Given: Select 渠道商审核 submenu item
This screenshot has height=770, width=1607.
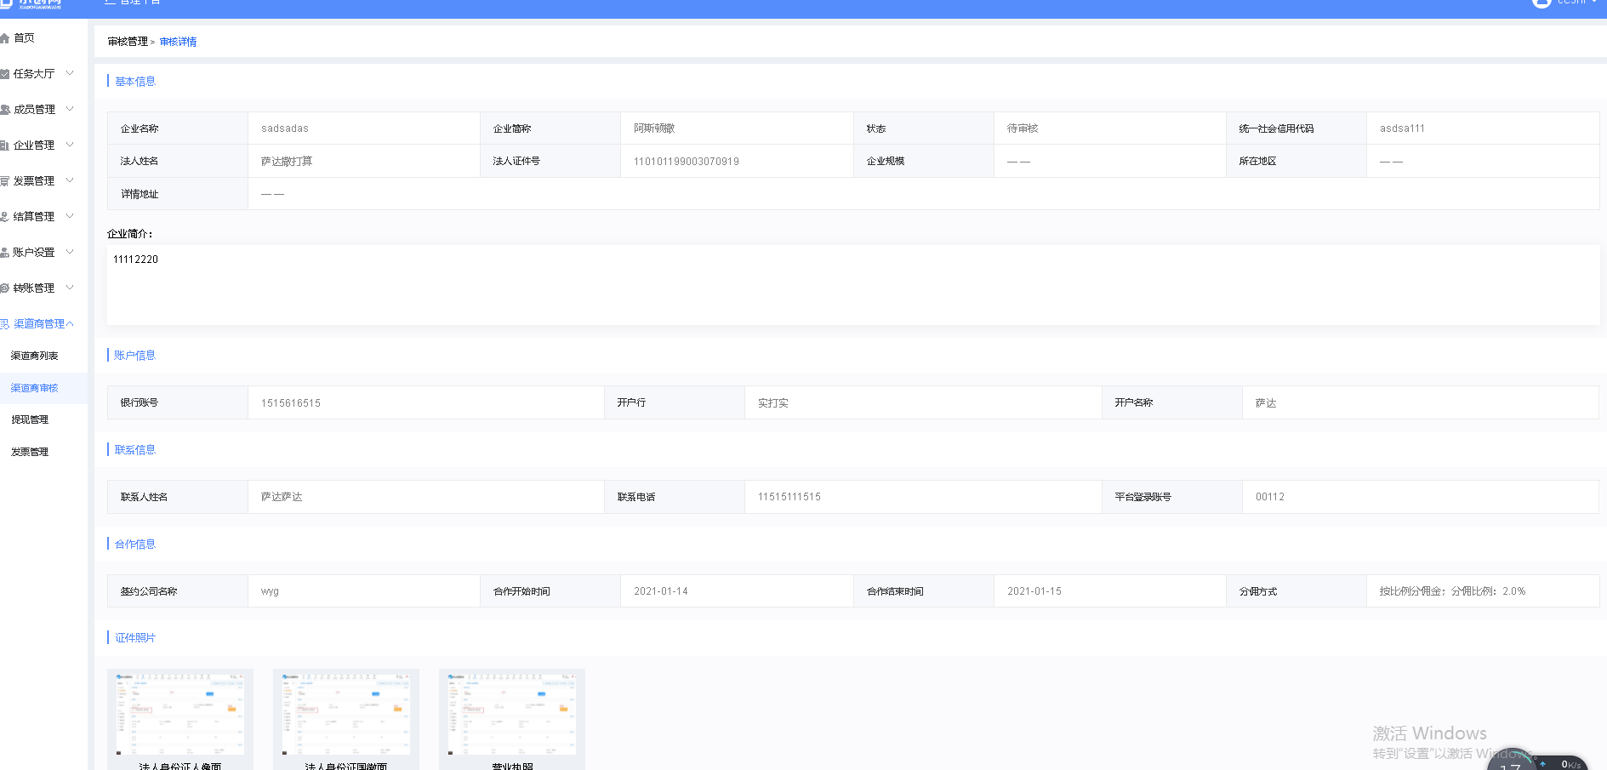Looking at the screenshot, I should pyautogui.click(x=35, y=388).
